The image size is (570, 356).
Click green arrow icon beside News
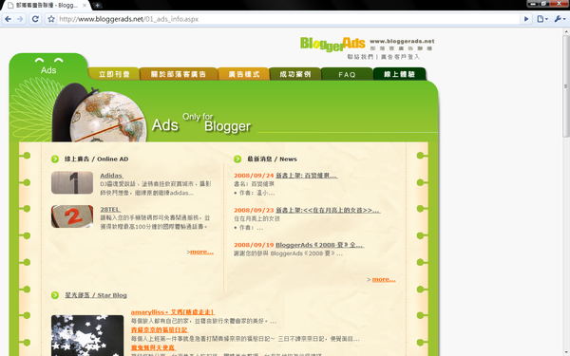tap(237, 159)
